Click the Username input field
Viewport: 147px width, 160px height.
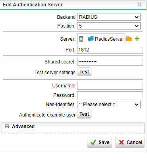[x=110, y=86]
